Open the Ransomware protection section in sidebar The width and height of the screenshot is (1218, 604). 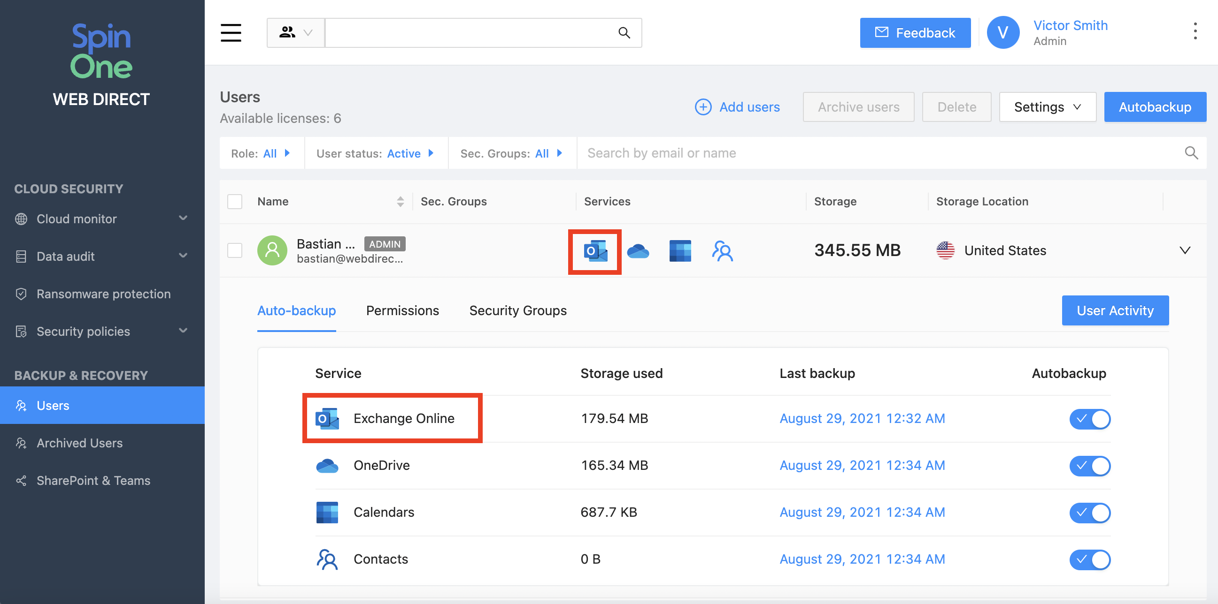pos(104,294)
